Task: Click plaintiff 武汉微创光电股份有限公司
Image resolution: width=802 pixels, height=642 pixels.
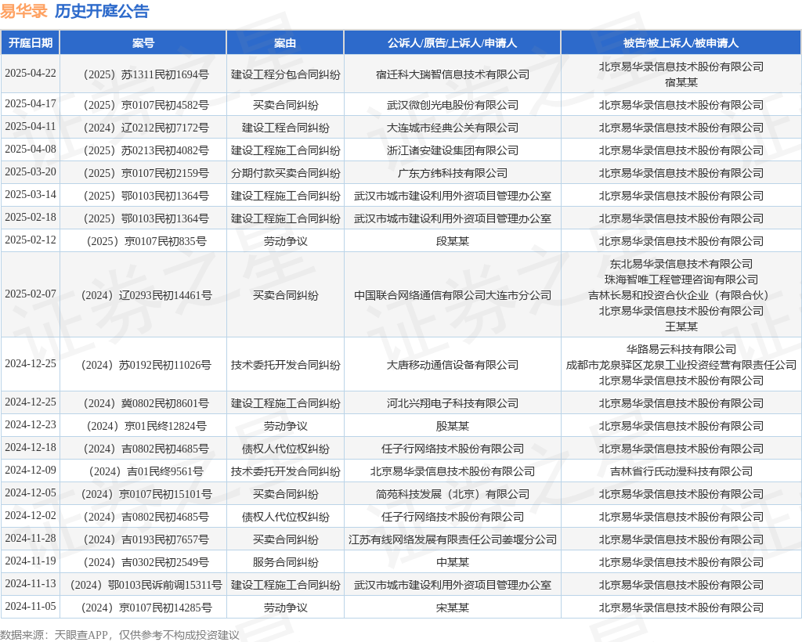Action: pyautogui.click(x=453, y=105)
